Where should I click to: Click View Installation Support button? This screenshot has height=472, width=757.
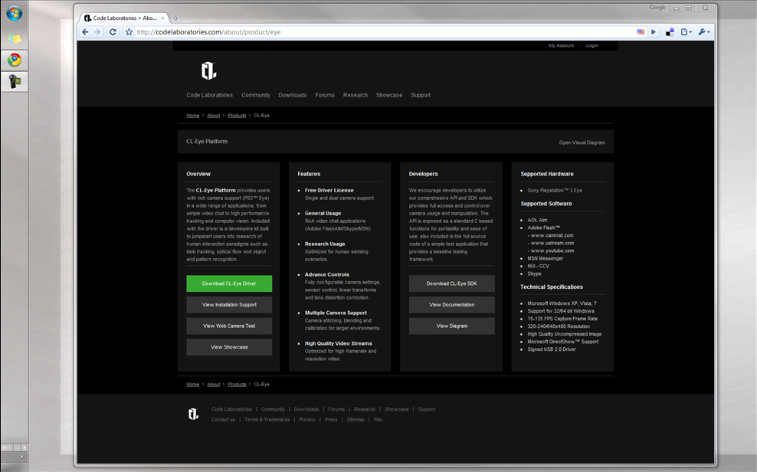point(229,305)
